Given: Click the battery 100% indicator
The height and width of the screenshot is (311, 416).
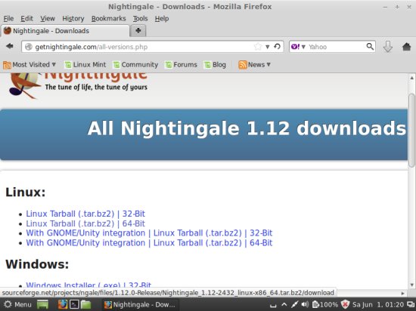Looking at the screenshot, I should click(x=325, y=305).
